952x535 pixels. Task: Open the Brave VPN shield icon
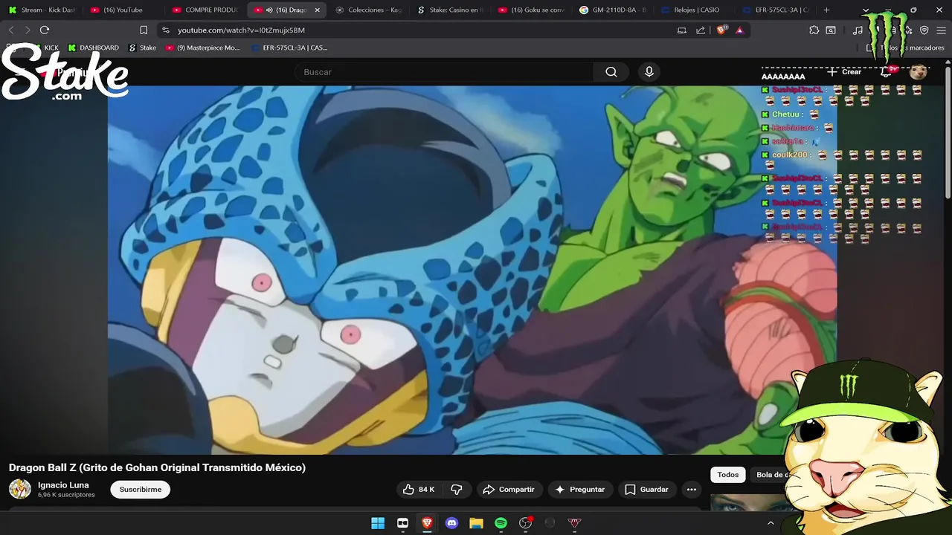(x=924, y=30)
